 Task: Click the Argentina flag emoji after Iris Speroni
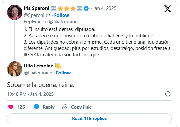[54, 8]
